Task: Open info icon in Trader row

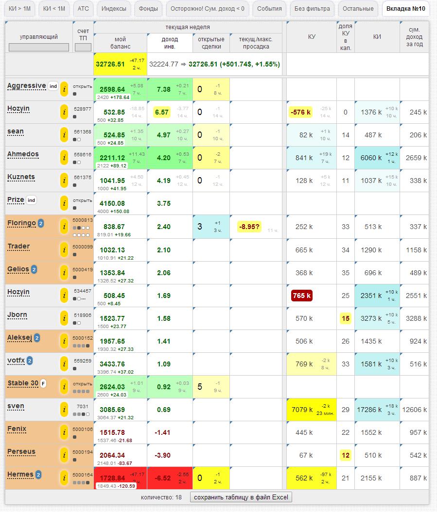Action: pyautogui.click(x=65, y=250)
